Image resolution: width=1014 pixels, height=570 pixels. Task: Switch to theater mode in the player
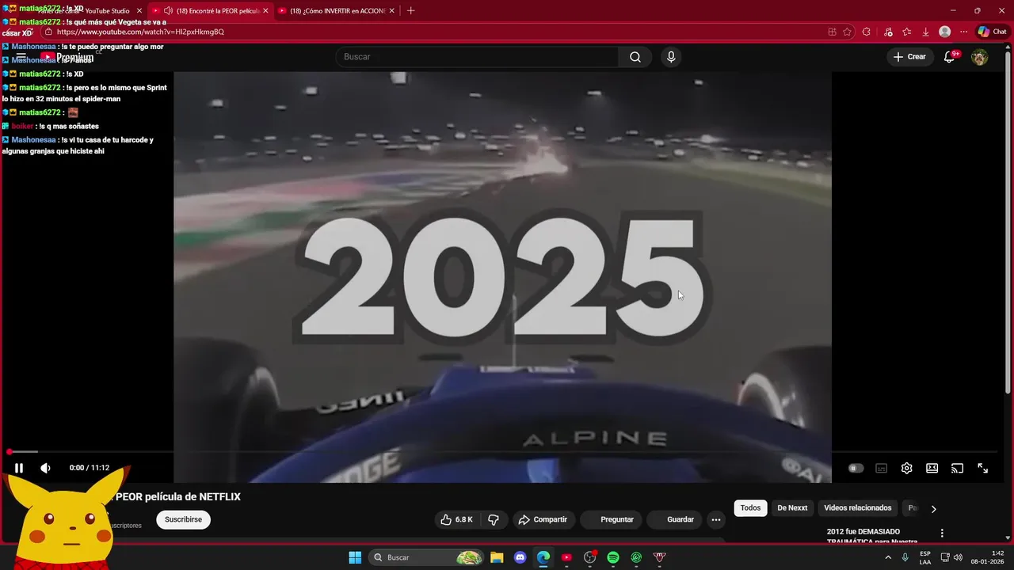(x=932, y=468)
